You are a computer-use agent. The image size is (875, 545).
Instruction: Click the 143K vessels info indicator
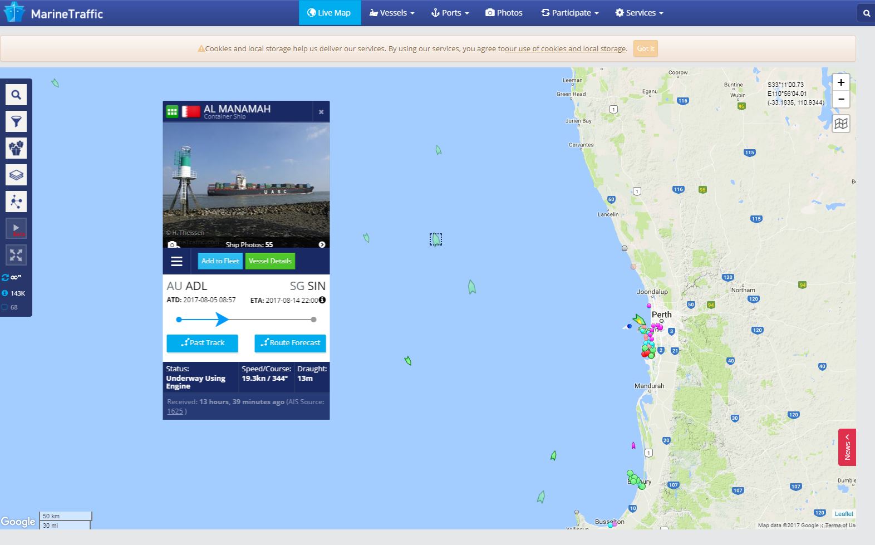pyautogui.click(x=13, y=293)
